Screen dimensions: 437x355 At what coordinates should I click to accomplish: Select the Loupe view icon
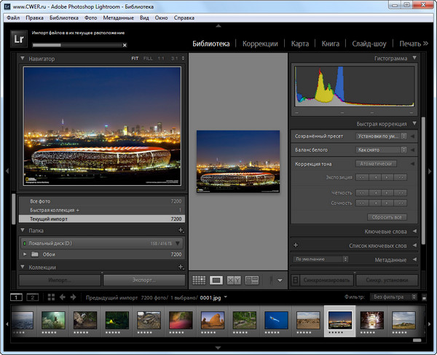click(x=216, y=280)
